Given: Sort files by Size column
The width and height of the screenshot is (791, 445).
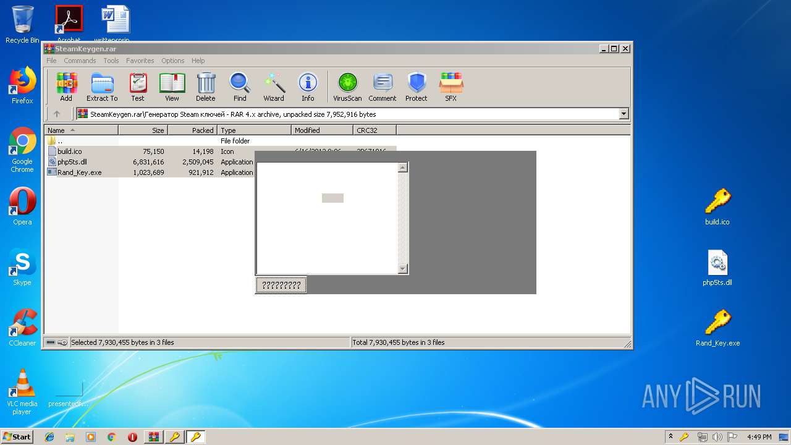Looking at the screenshot, I should (143, 130).
